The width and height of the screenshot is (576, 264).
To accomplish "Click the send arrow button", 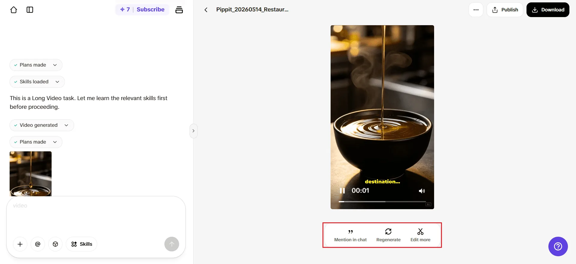I will tap(172, 244).
